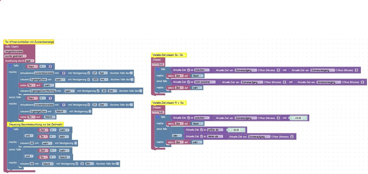This screenshot has width=368, height=174.
Task: Open the 'wurde geändert' dropdown
Action: (x=15, y=56)
